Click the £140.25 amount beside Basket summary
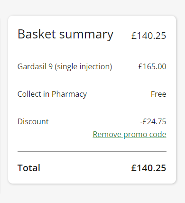 click(x=148, y=36)
